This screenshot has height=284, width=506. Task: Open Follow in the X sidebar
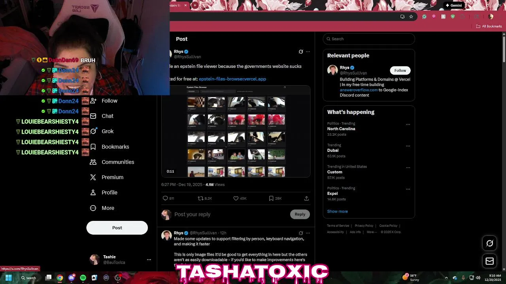click(104, 101)
